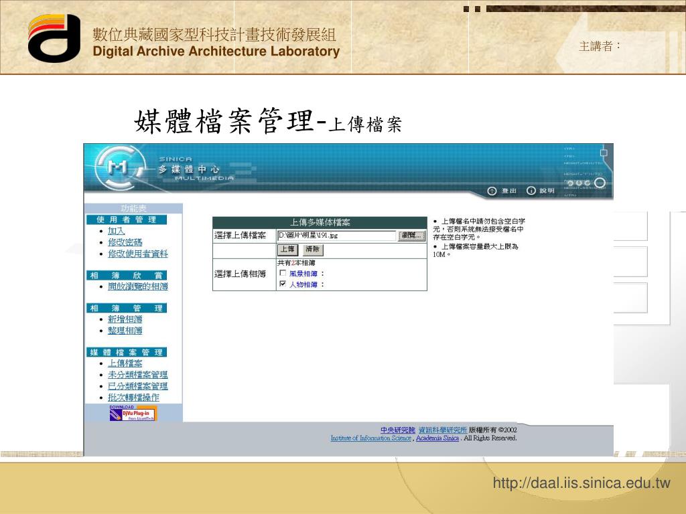Click the 人物相簿 album link
Viewport: 686px width, 514px height.
303,284
